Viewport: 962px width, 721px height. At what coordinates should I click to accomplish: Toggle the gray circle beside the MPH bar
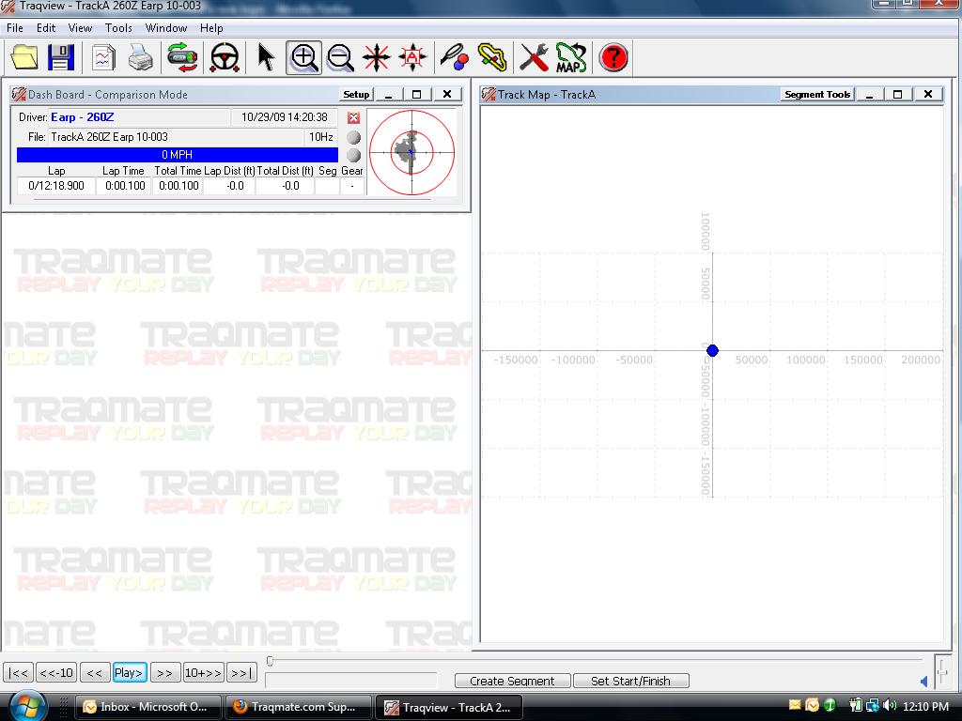[353, 155]
